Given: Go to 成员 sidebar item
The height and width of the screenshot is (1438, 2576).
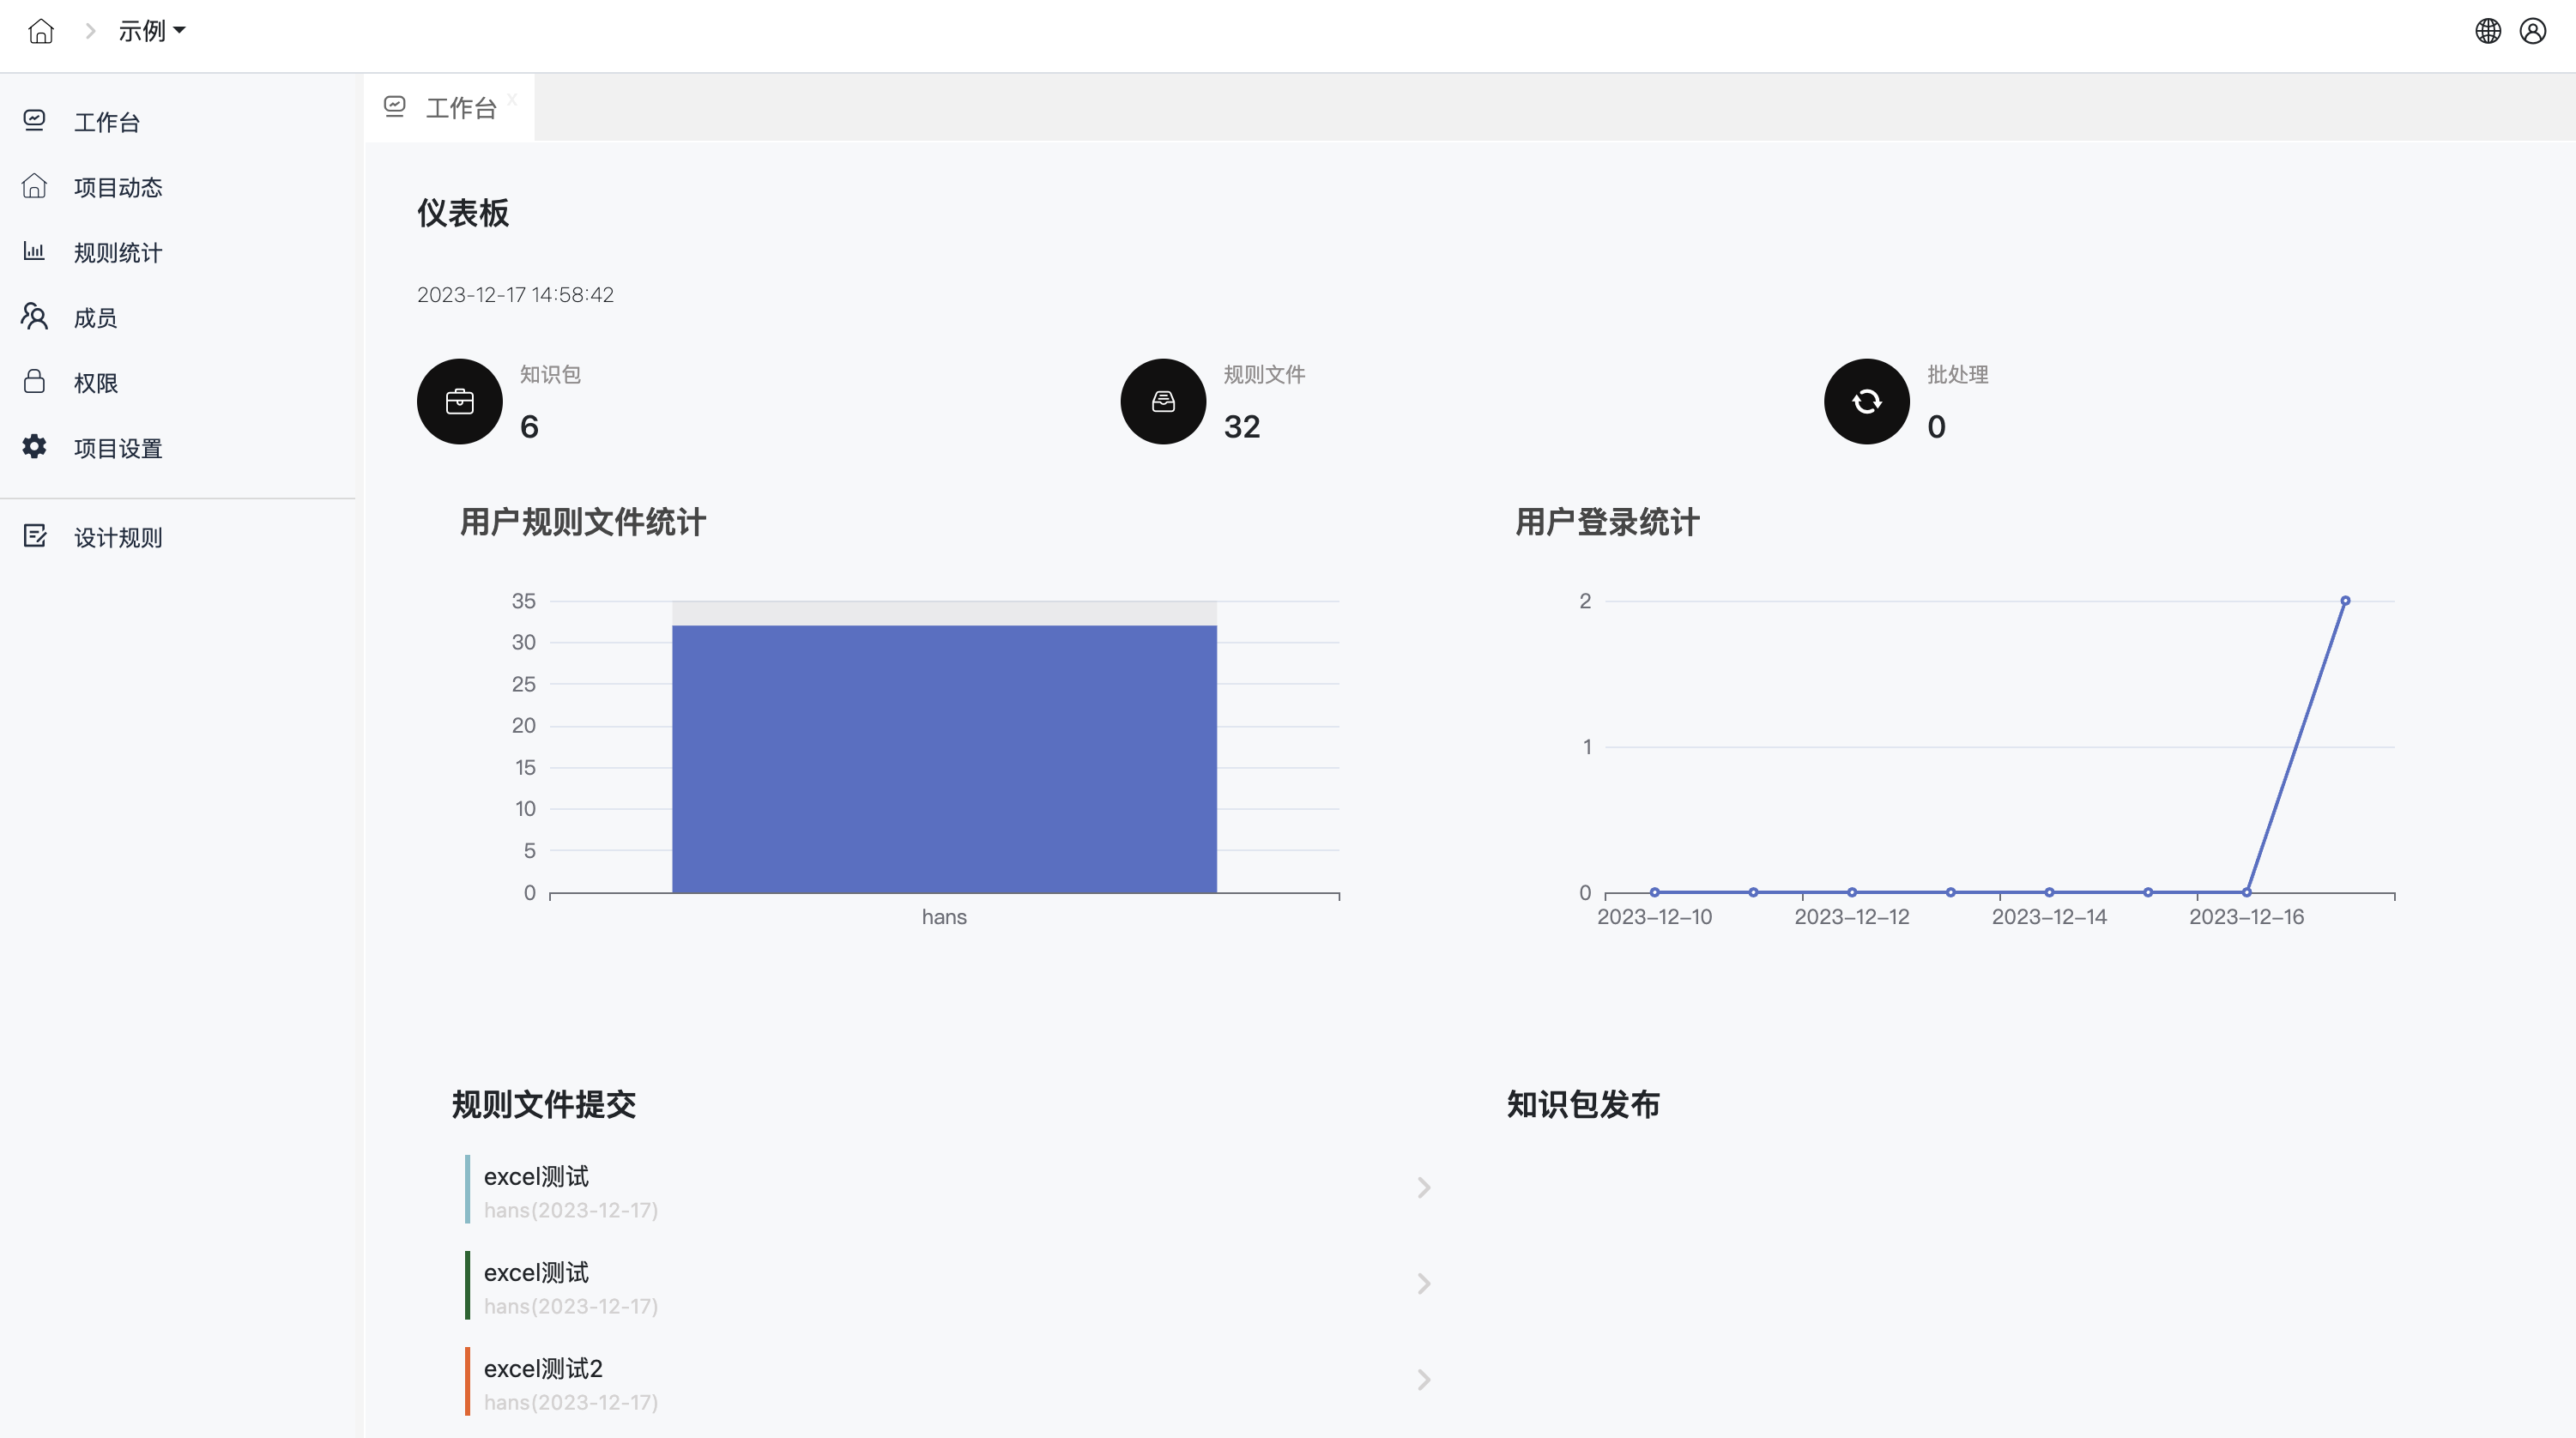Looking at the screenshot, I should (x=96, y=318).
